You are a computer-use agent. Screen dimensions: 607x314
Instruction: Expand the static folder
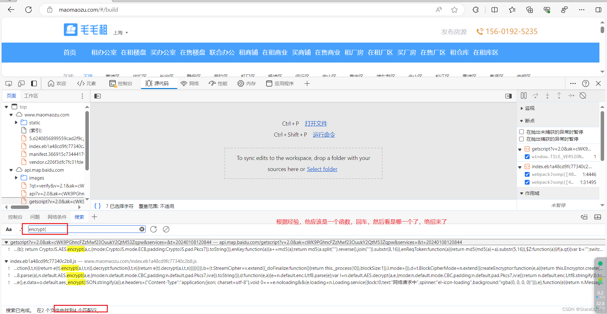pos(16,123)
